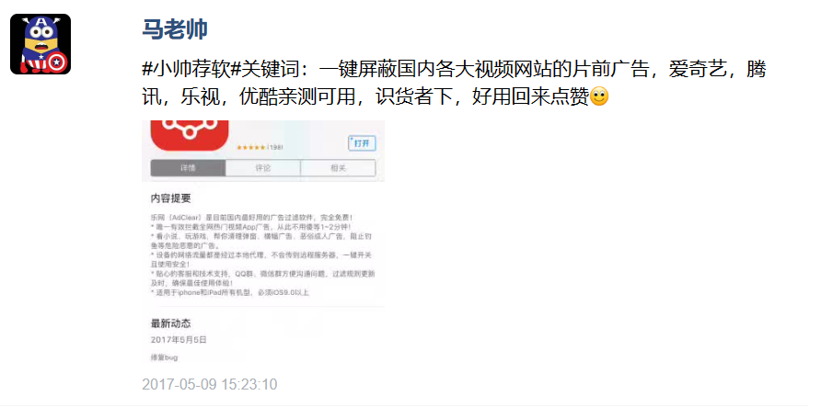This screenshot has height=407, width=821.
Task: Open the 马老帅 user profile link
Action: click(174, 29)
